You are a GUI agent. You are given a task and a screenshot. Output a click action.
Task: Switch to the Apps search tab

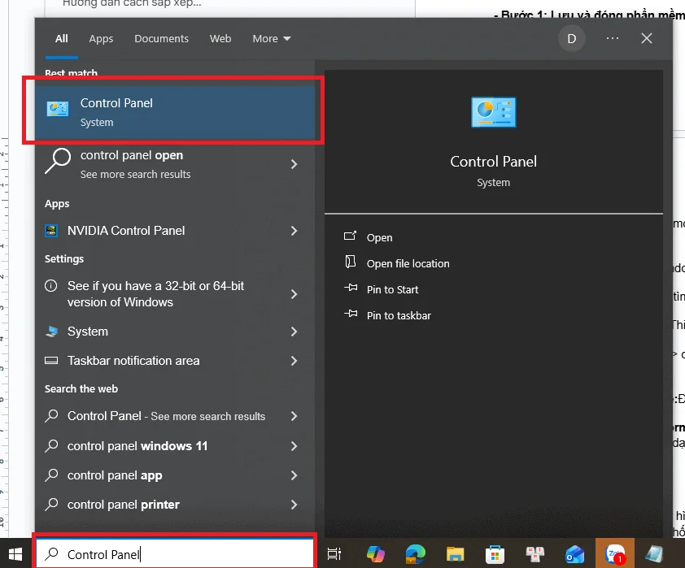pos(101,38)
